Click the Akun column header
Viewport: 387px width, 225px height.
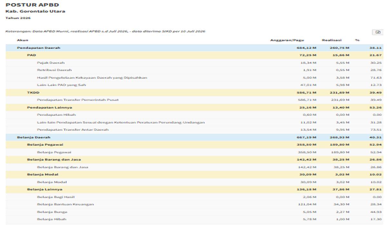pyautogui.click(x=23, y=40)
